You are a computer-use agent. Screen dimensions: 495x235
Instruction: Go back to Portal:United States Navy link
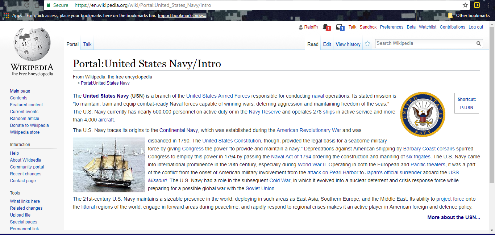point(105,83)
